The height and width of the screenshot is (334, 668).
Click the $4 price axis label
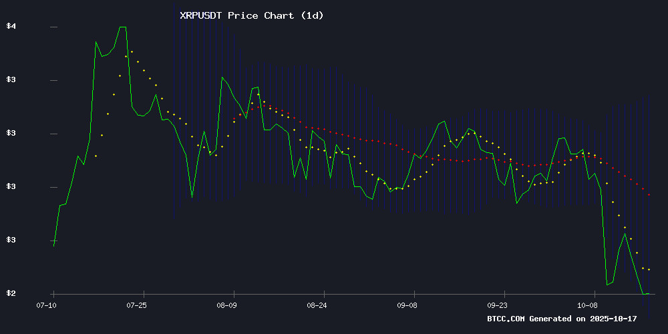[x=10, y=27]
